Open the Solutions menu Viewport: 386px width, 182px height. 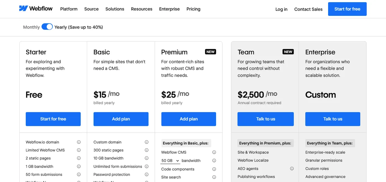115,9
